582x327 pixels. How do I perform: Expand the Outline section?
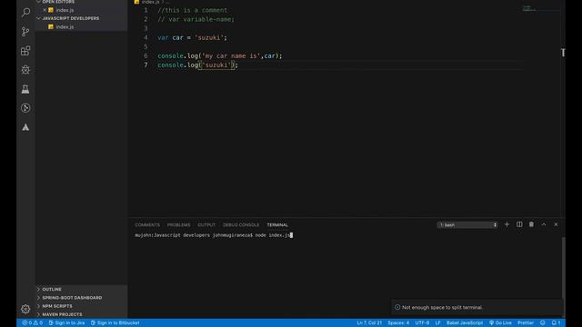click(52, 289)
